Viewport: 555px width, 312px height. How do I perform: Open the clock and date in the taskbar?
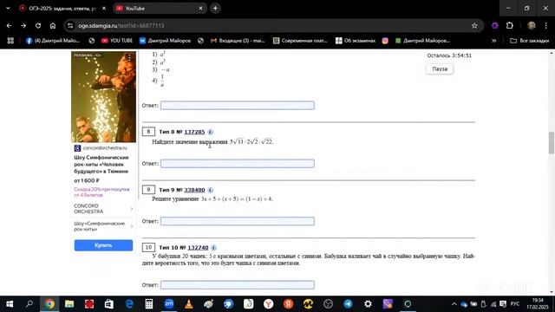pyautogui.click(x=538, y=304)
